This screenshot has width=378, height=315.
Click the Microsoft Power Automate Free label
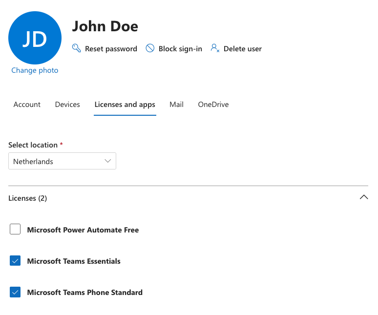coord(83,230)
